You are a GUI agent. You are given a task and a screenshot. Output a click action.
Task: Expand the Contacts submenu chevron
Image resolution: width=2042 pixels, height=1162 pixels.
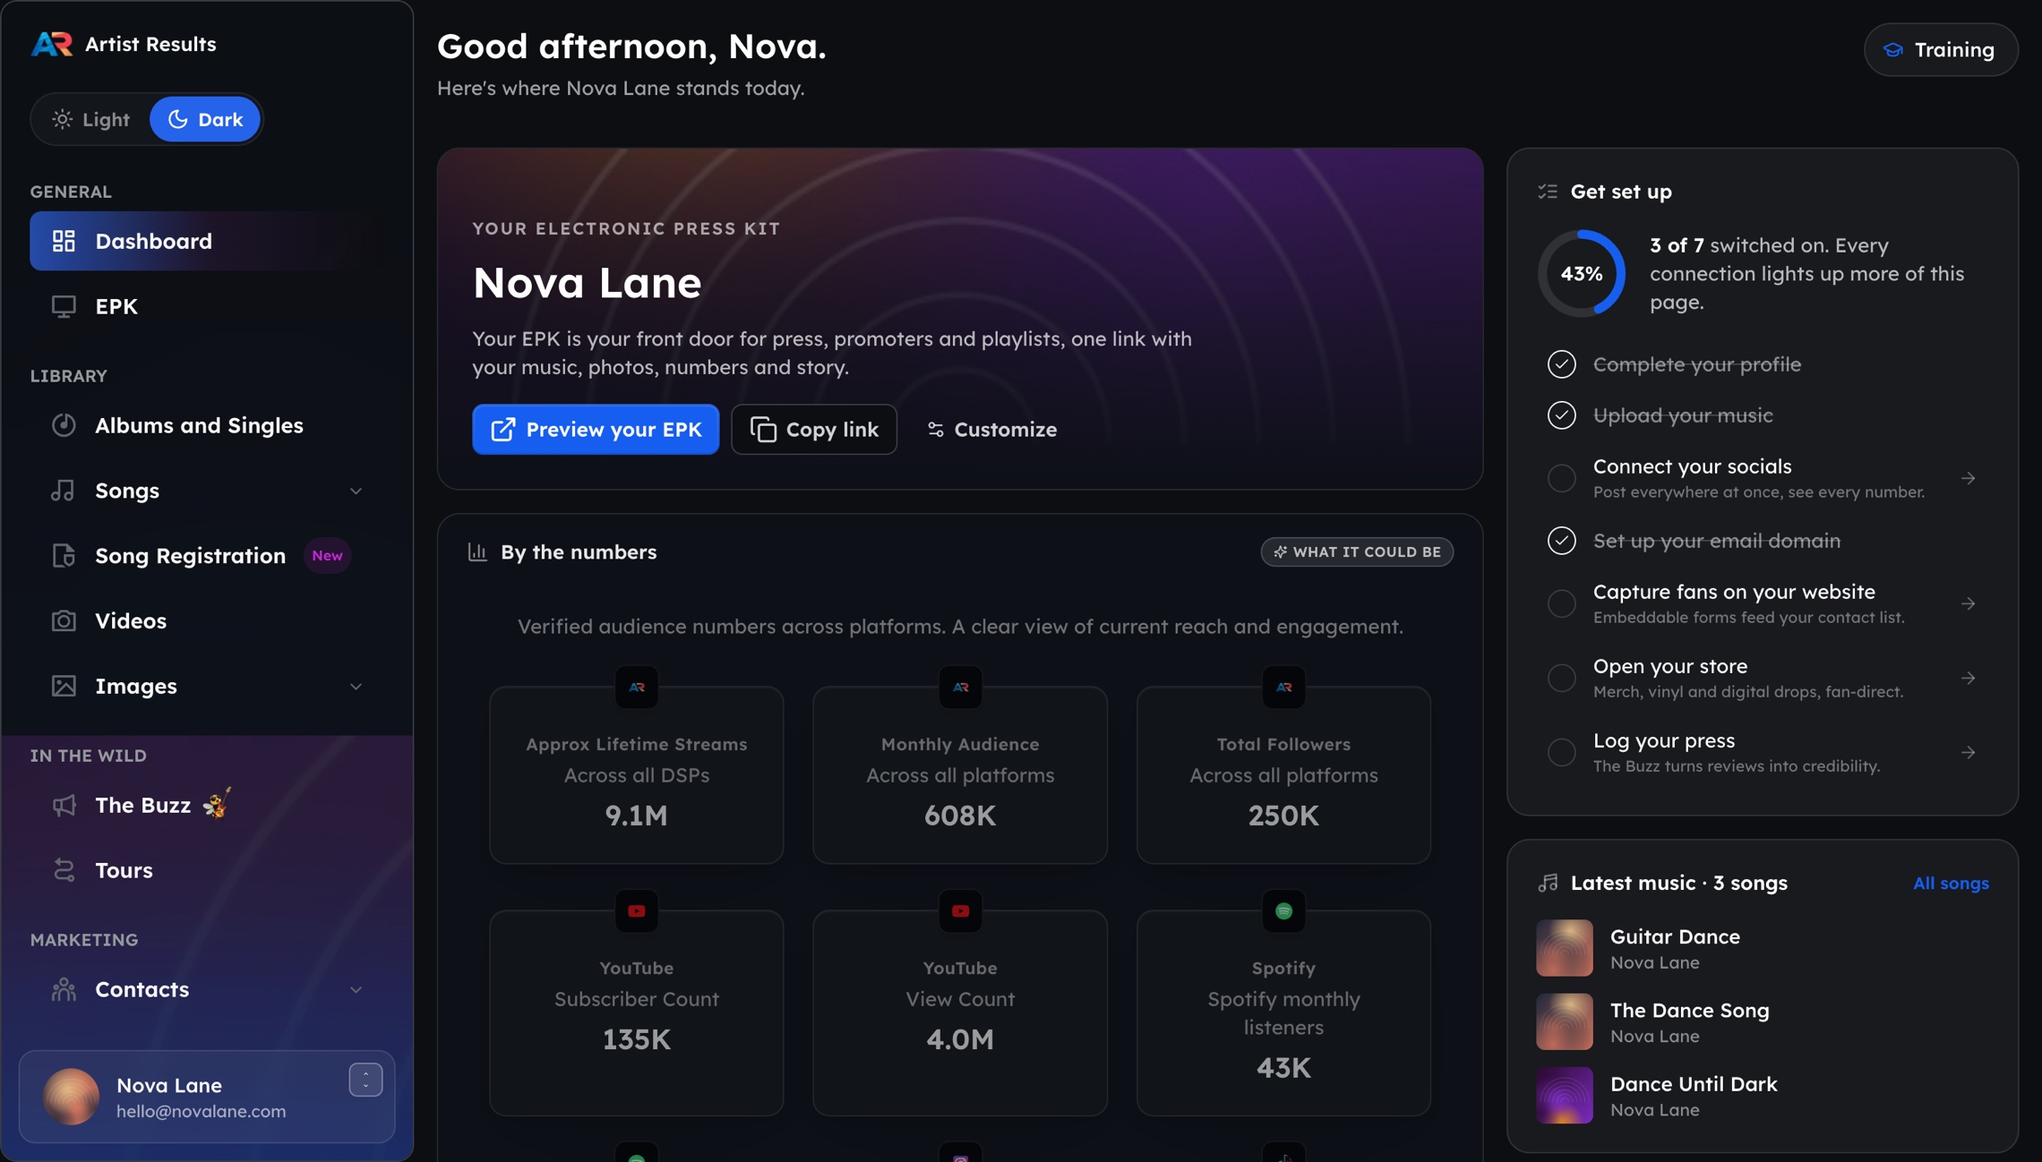[356, 990]
